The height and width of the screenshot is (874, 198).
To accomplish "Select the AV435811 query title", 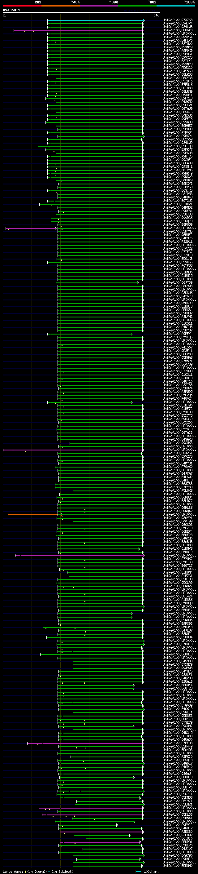I will [11, 10].
